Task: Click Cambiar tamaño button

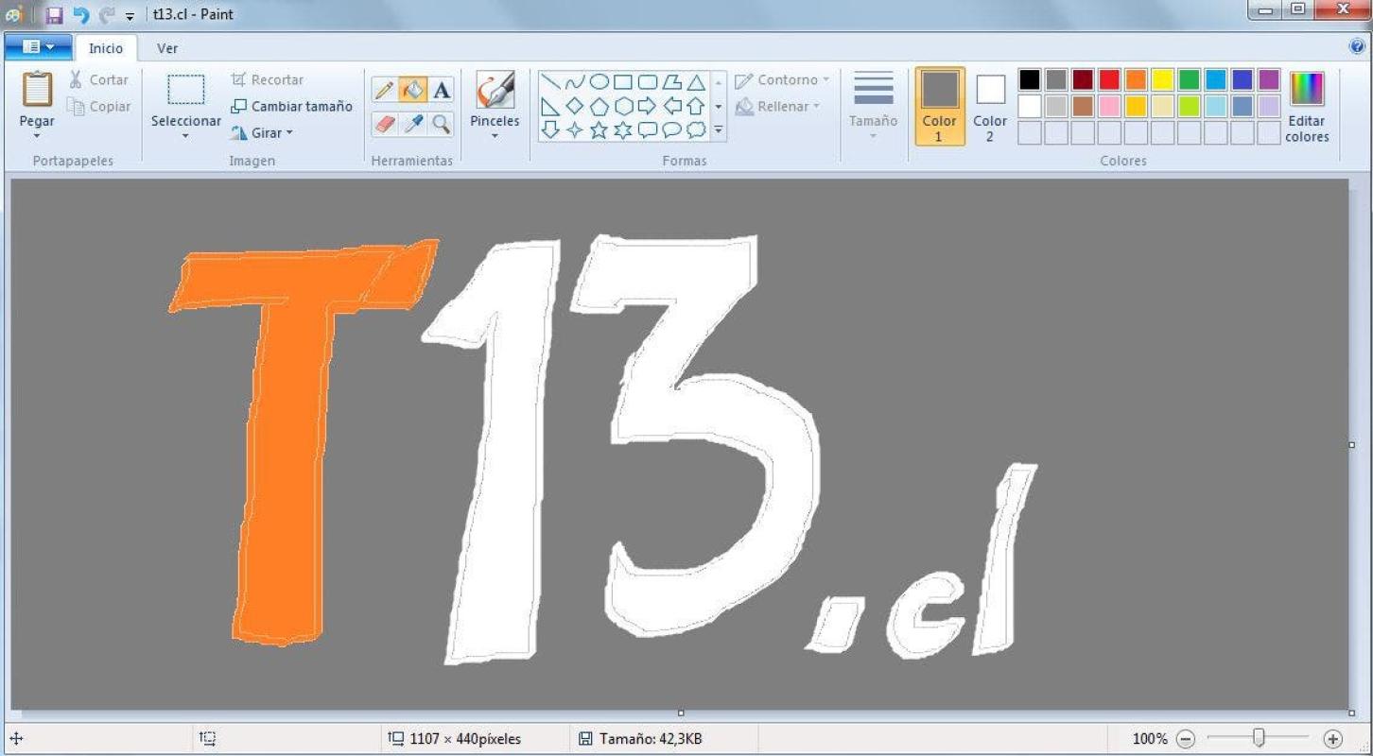Action: [x=292, y=107]
